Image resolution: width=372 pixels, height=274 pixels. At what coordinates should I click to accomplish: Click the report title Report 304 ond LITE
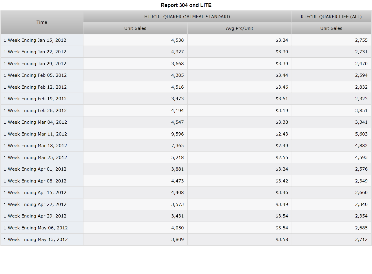[186, 5]
